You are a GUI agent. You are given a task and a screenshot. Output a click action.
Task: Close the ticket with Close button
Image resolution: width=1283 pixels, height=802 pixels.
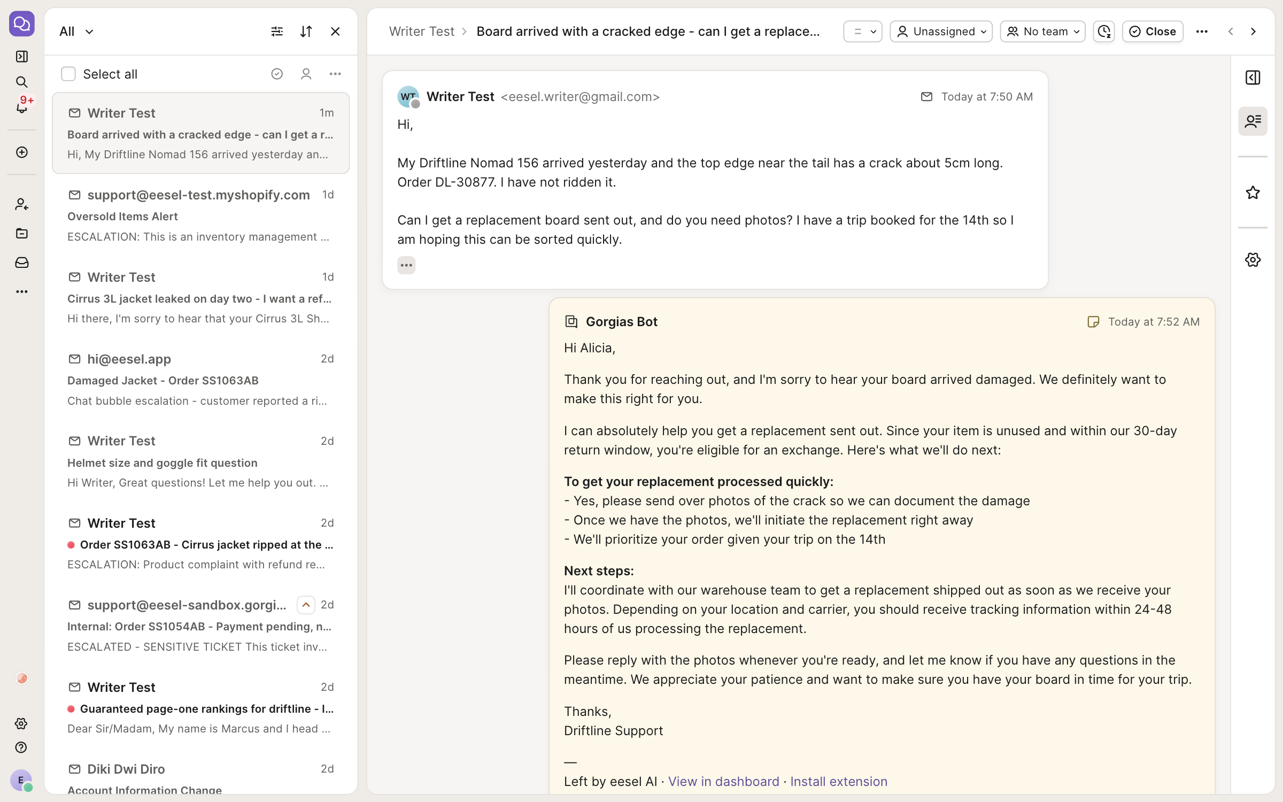(x=1153, y=32)
